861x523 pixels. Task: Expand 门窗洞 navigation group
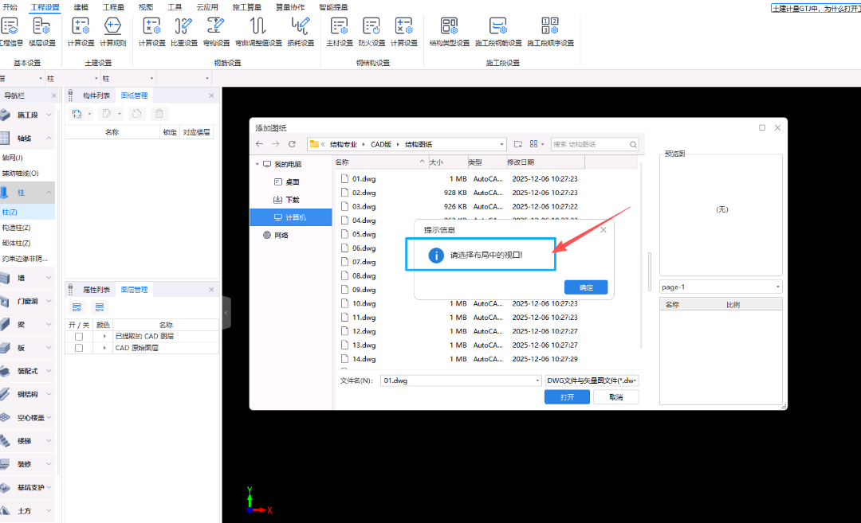tap(49, 301)
